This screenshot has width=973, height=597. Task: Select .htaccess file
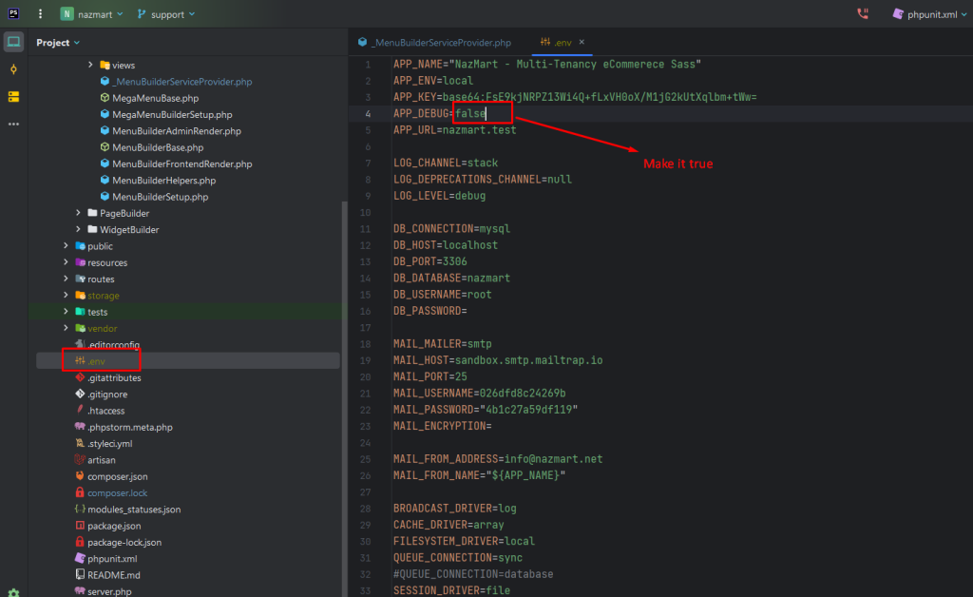[x=100, y=411]
